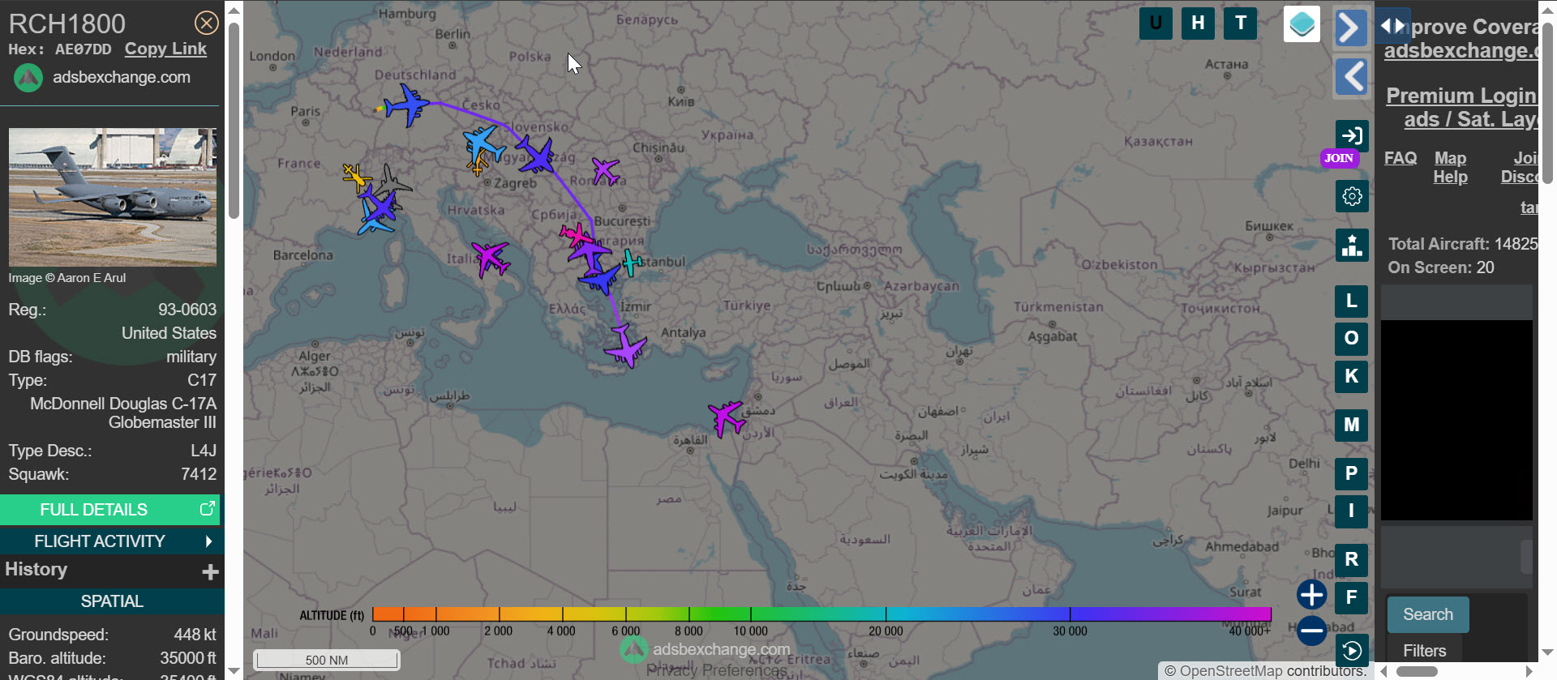Toggle the P map option
The width and height of the screenshot is (1557, 680).
[x=1352, y=474]
